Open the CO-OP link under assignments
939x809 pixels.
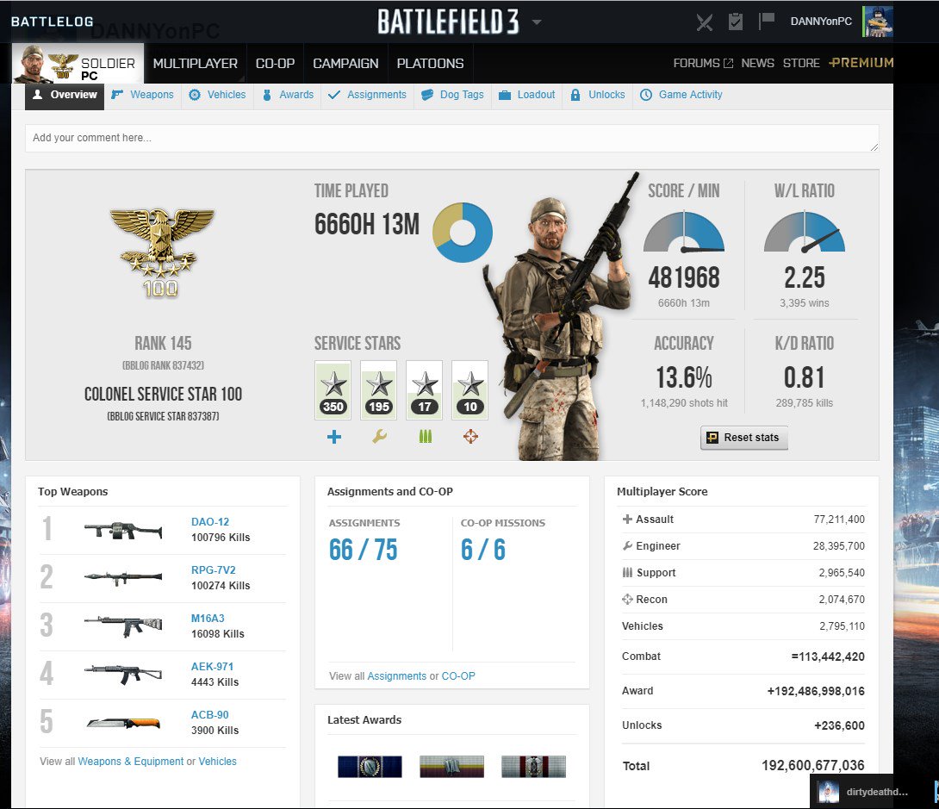(458, 676)
